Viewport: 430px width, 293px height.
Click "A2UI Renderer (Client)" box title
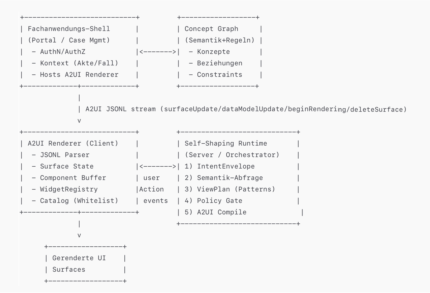point(73,144)
